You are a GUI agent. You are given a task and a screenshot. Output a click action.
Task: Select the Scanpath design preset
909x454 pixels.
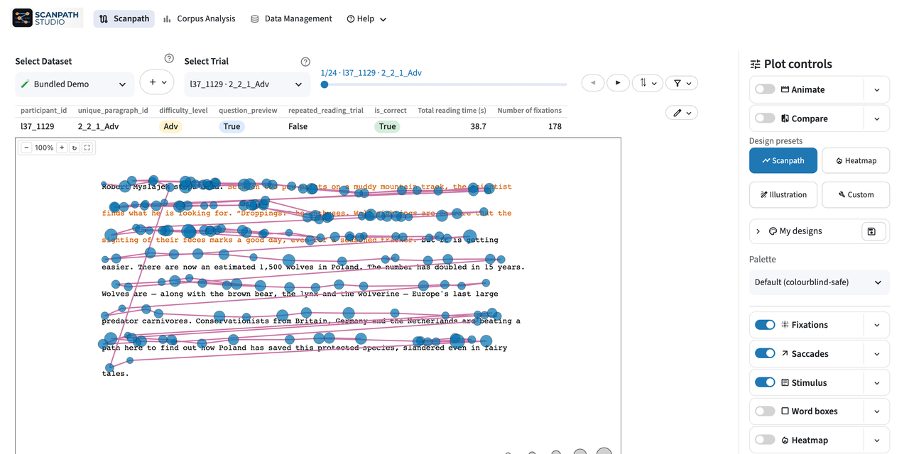(783, 160)
